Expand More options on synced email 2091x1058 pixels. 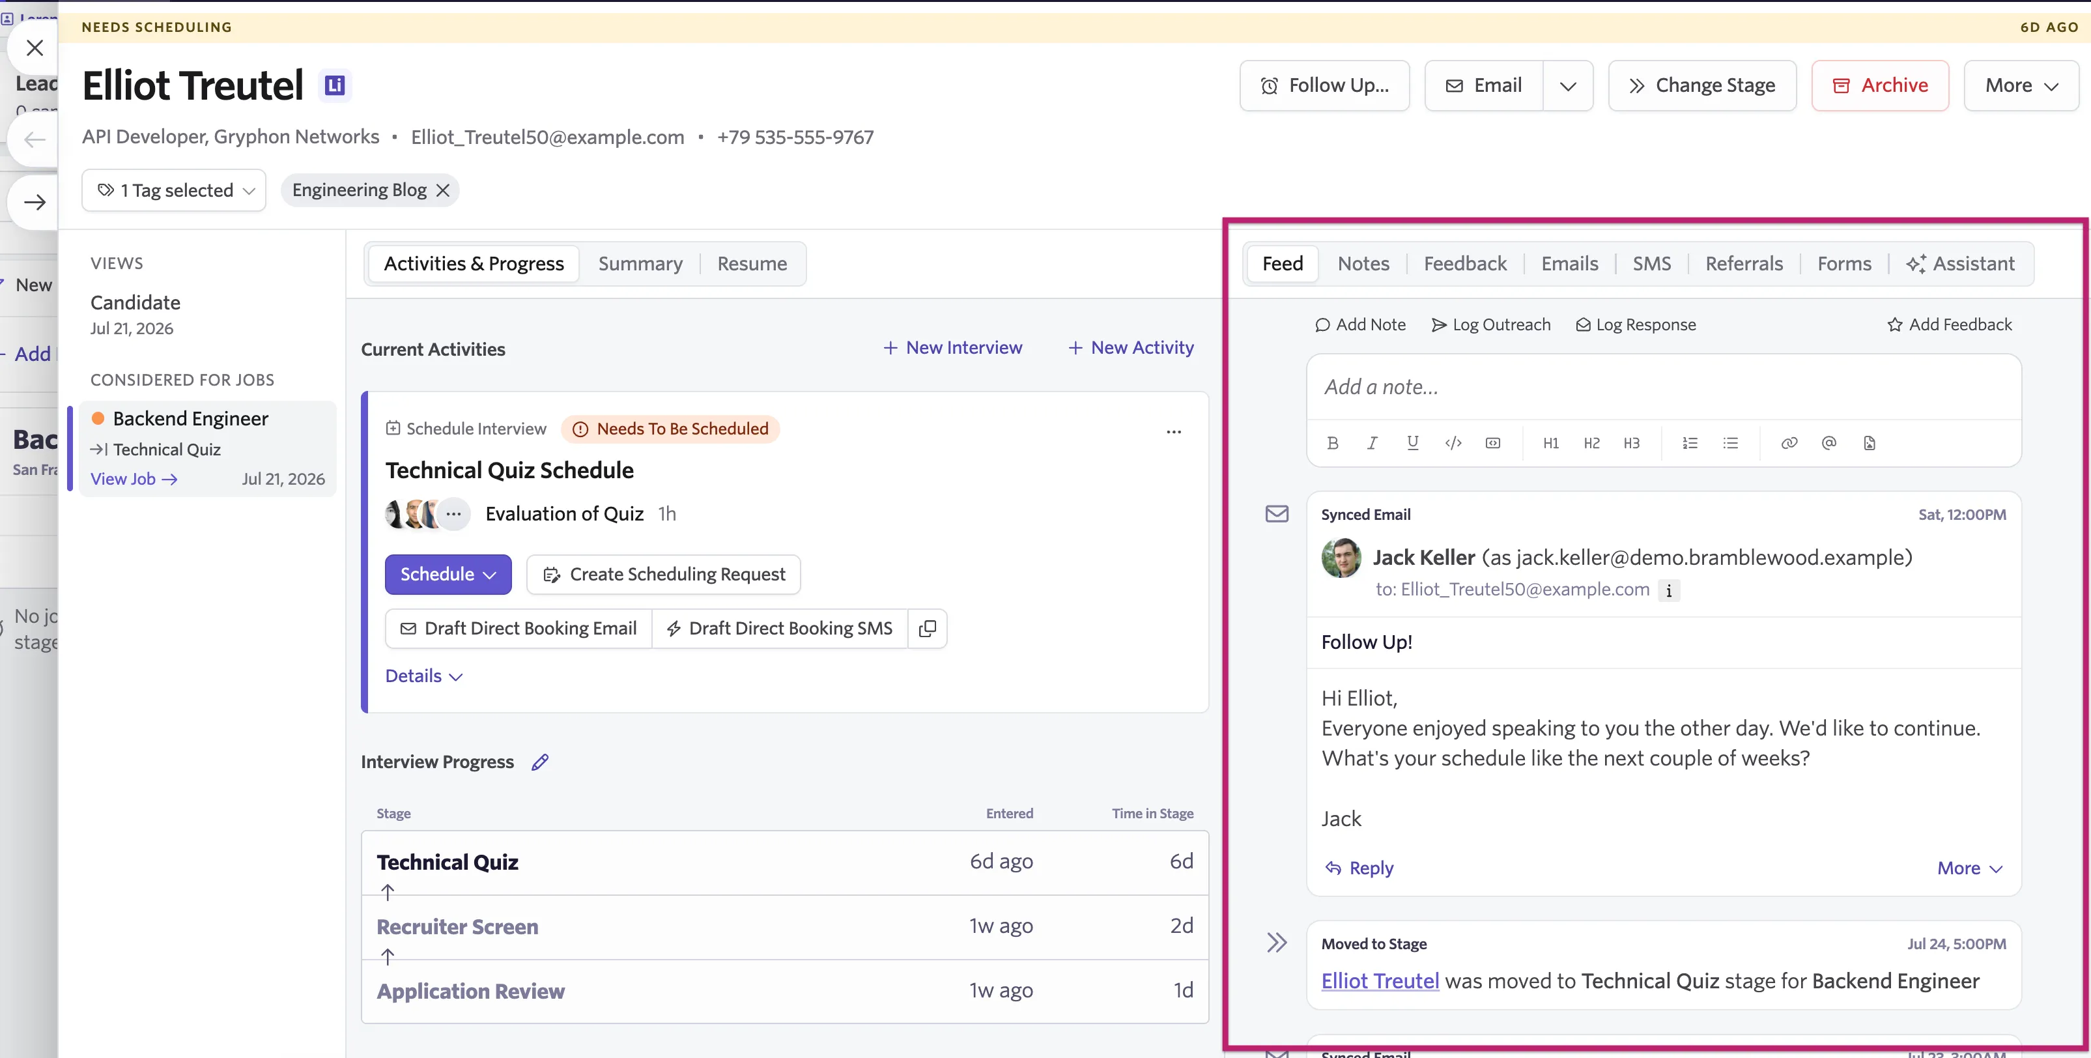[x=1970, y=868]
